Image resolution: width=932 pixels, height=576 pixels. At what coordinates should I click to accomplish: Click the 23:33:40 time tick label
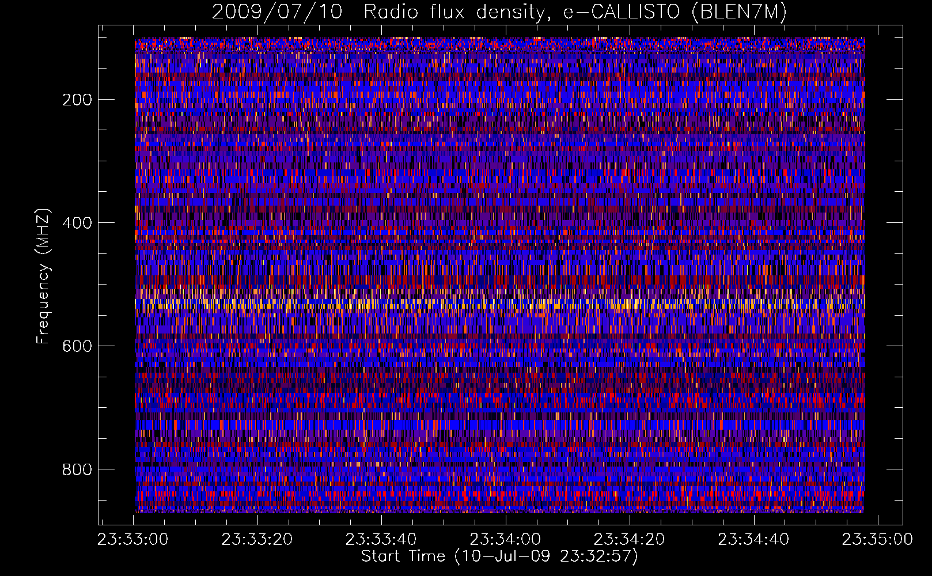(x=381, y=539)
